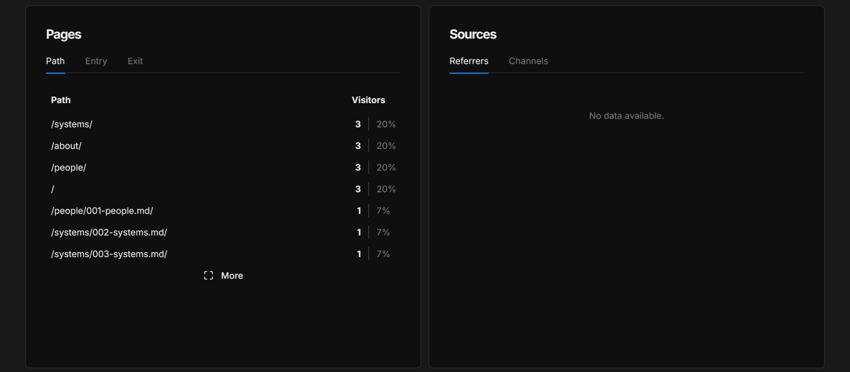The width and height of the screenshot is (850, 372).
Task: Click the Visitors column header
Action: click(x=368, y=100)
